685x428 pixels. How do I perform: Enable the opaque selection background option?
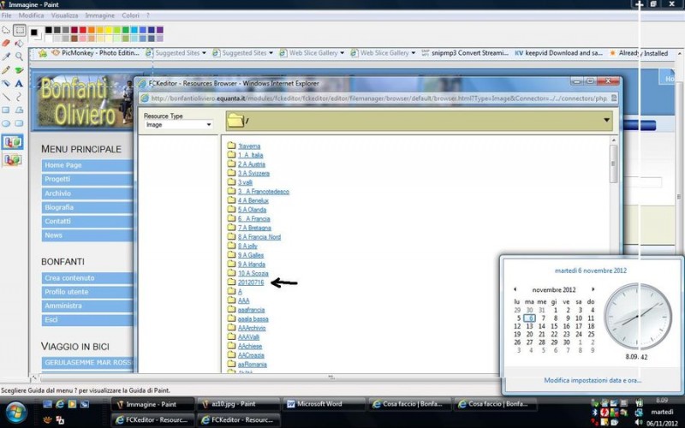tap(13, 142)
